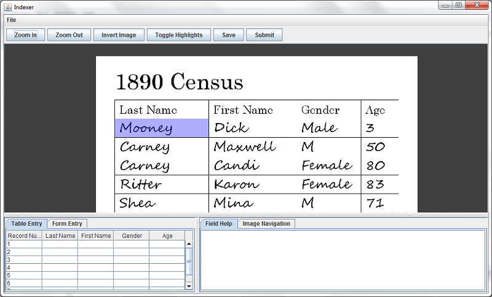
Task: Click the Field Help text area
Action: 343,260
